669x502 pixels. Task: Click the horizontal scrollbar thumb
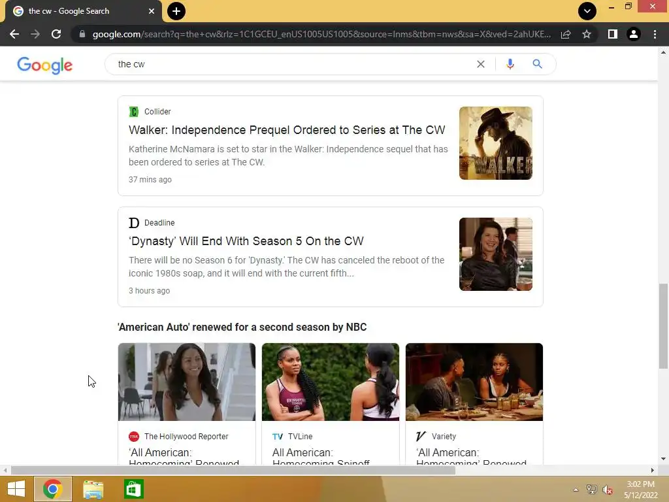tap(233, 471)
